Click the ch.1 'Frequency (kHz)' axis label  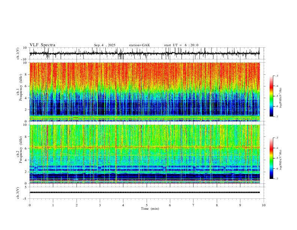tap(21, 87)
